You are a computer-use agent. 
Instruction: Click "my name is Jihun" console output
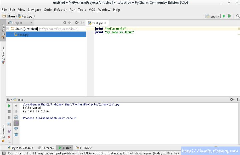(36, 111)
